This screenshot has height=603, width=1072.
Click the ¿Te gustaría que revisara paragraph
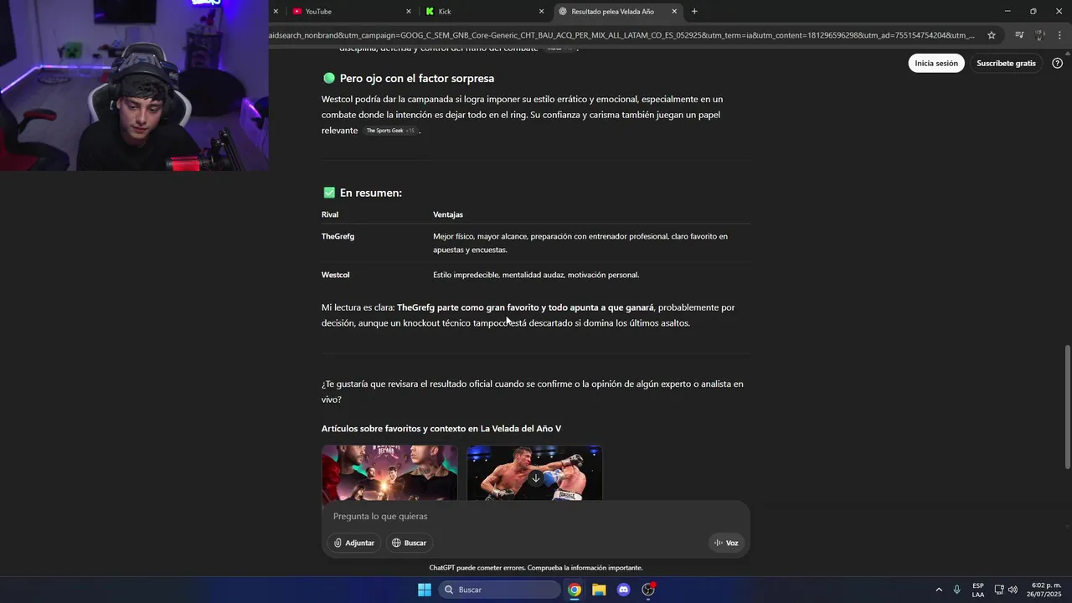tap(533, 392)
